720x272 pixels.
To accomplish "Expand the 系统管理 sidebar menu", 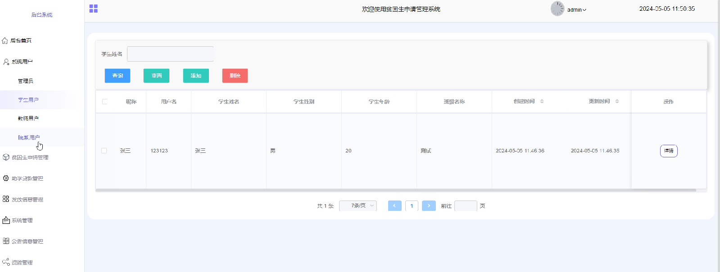I will tap(23, 220).
